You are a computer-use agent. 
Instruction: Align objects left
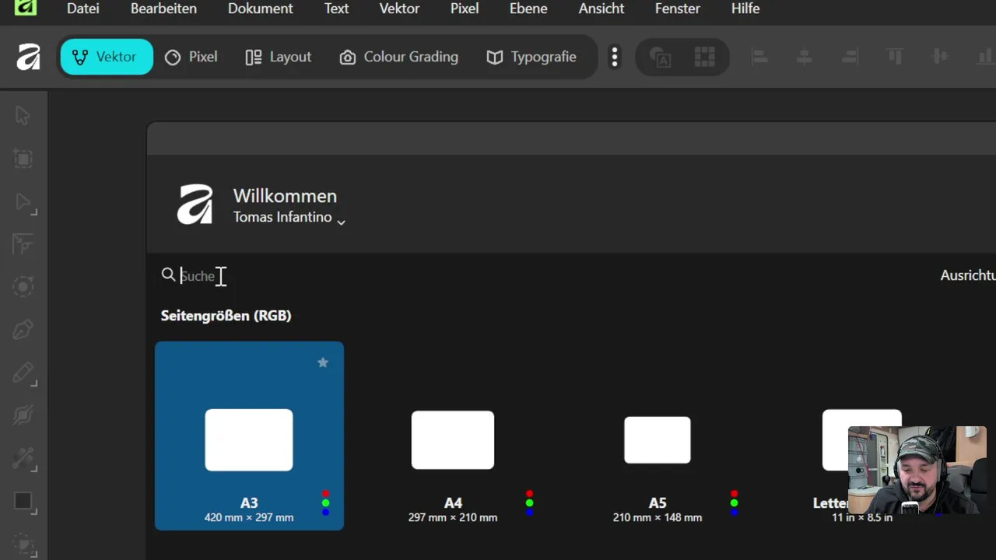pyautogui.click(x=760, y=57)
